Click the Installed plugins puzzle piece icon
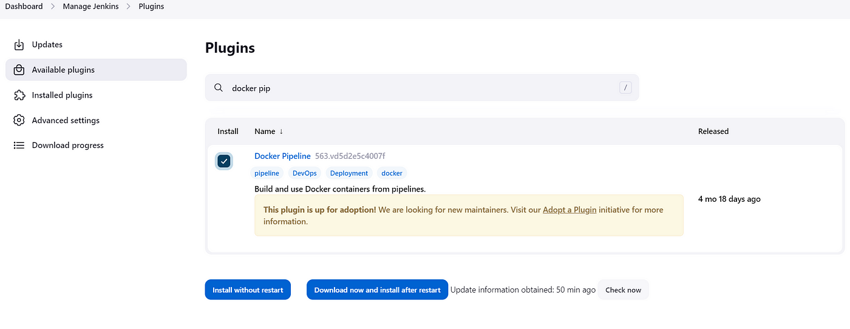850x329 pixels. coord(19,95)
